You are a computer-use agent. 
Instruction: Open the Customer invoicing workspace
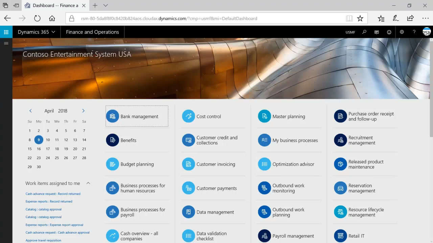click(x=213, y=164)
